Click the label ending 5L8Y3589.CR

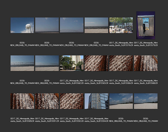[x=22, y=120]
